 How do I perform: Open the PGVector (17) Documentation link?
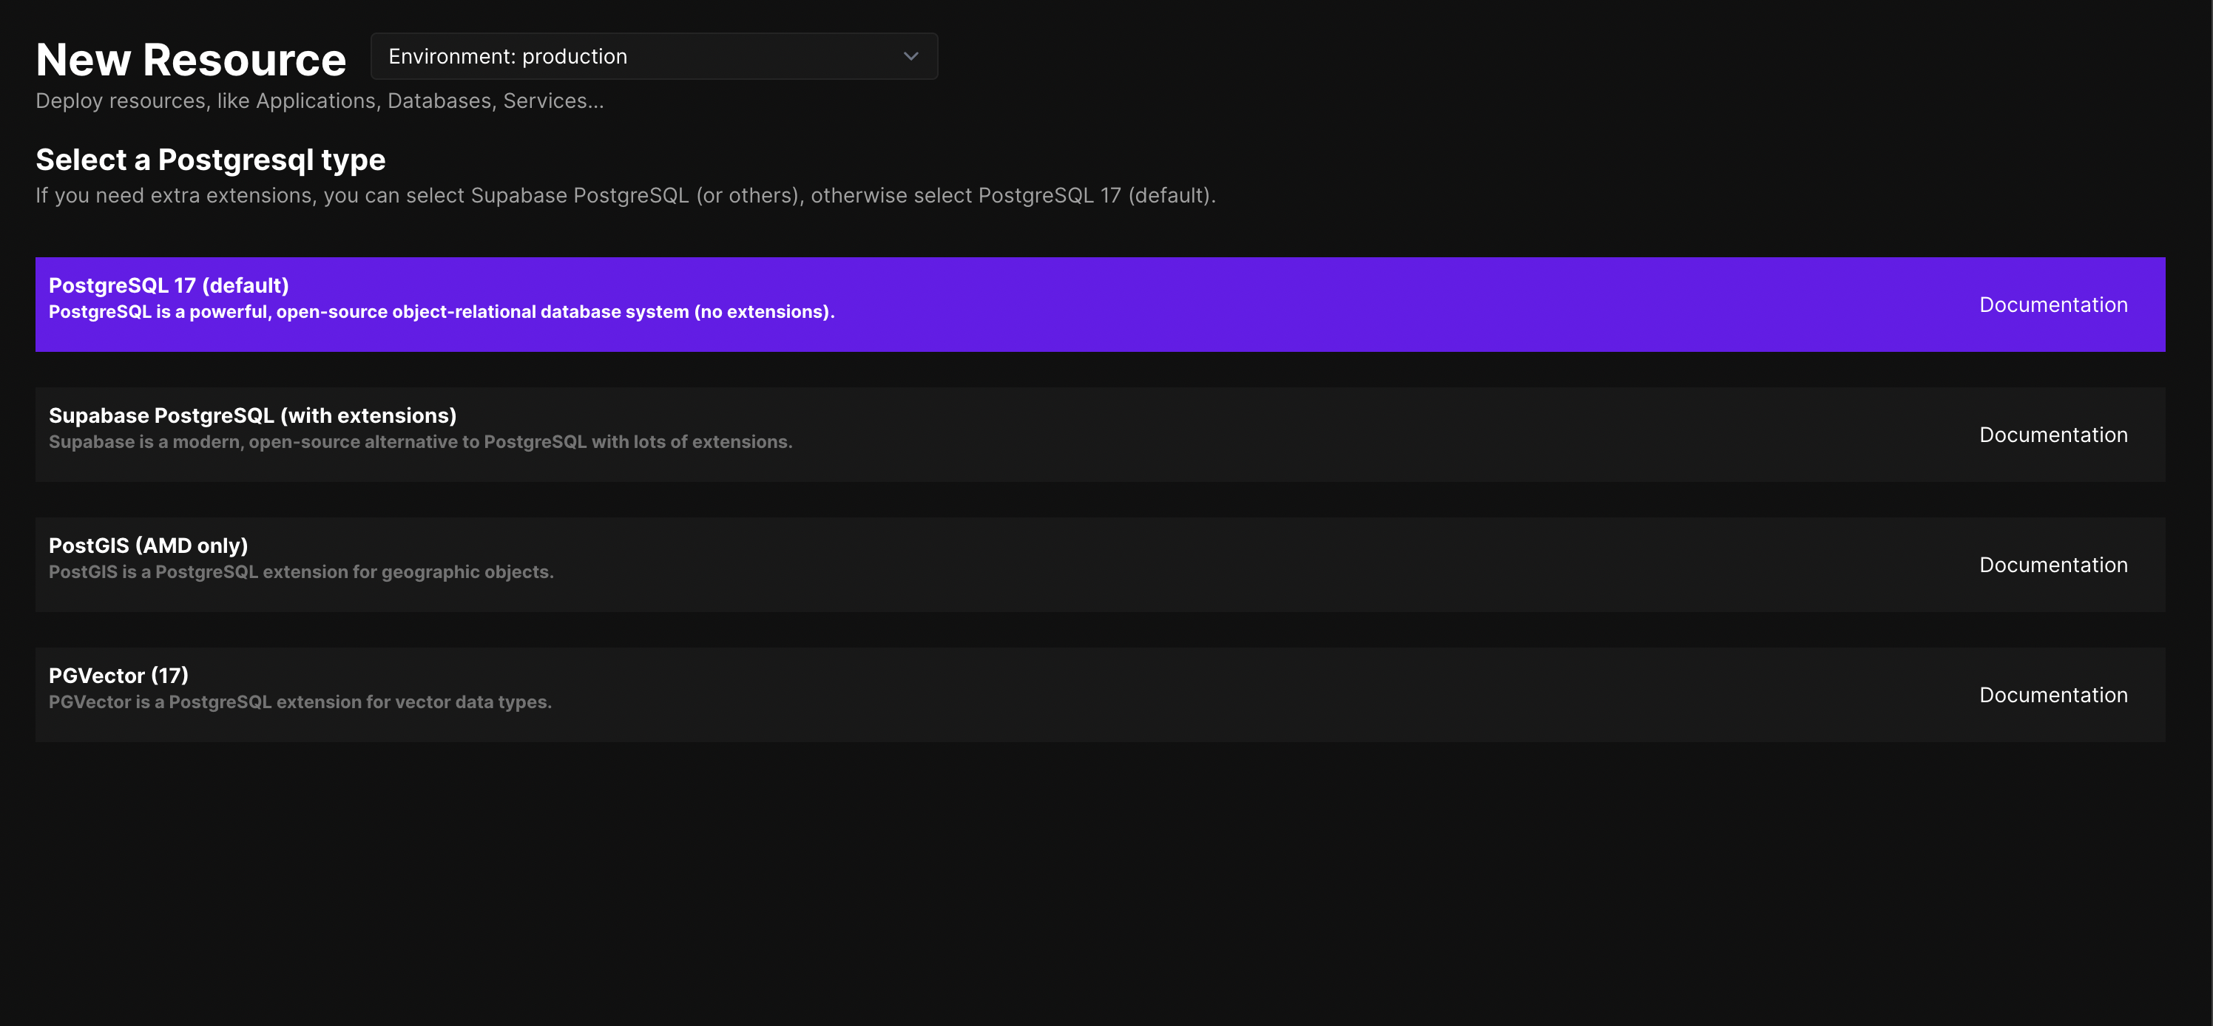(x=2052, y=696)
